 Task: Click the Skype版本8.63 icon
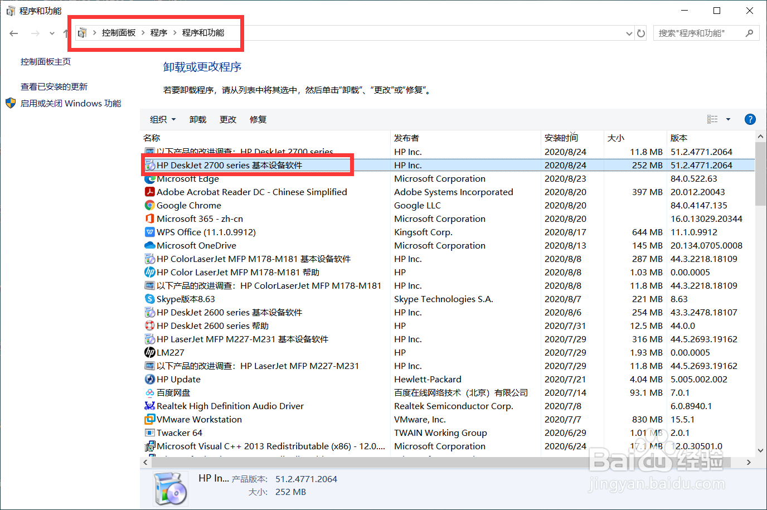(x=148, y=299)
